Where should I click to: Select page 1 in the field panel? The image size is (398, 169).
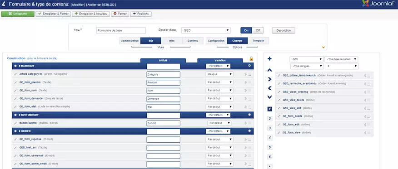[x=270, y=109]
